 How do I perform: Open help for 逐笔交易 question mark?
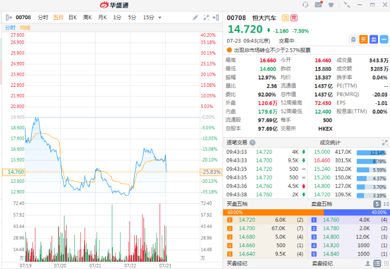coord(252,143)
